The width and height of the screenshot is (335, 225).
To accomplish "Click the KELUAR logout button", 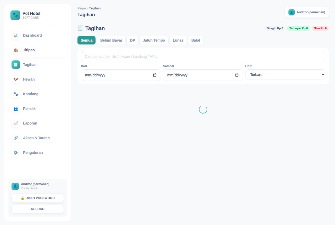I will pyautogui.click(x=38, y=209).
